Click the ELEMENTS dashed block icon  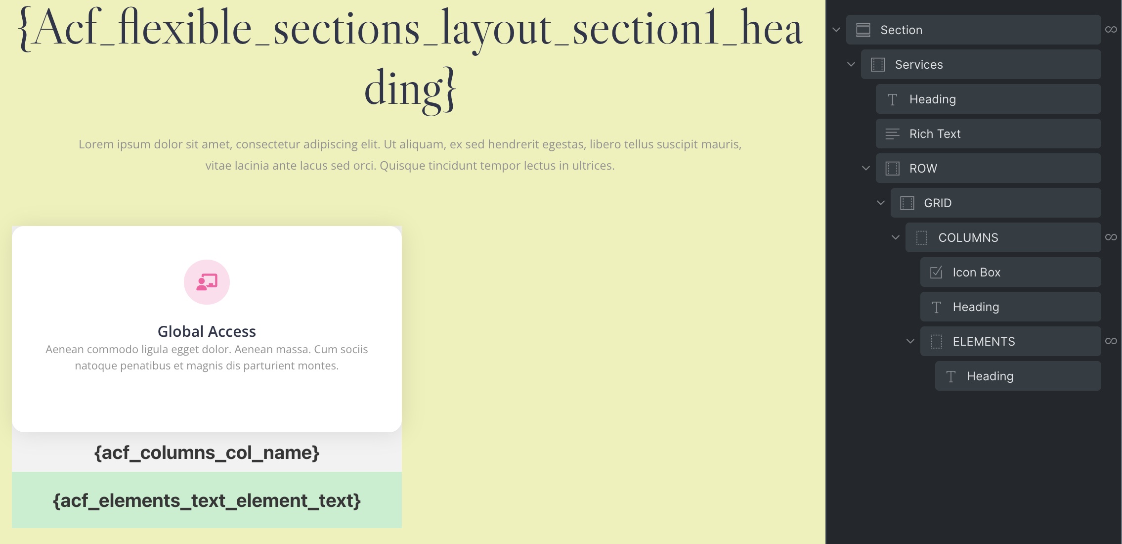pos(936,341)
